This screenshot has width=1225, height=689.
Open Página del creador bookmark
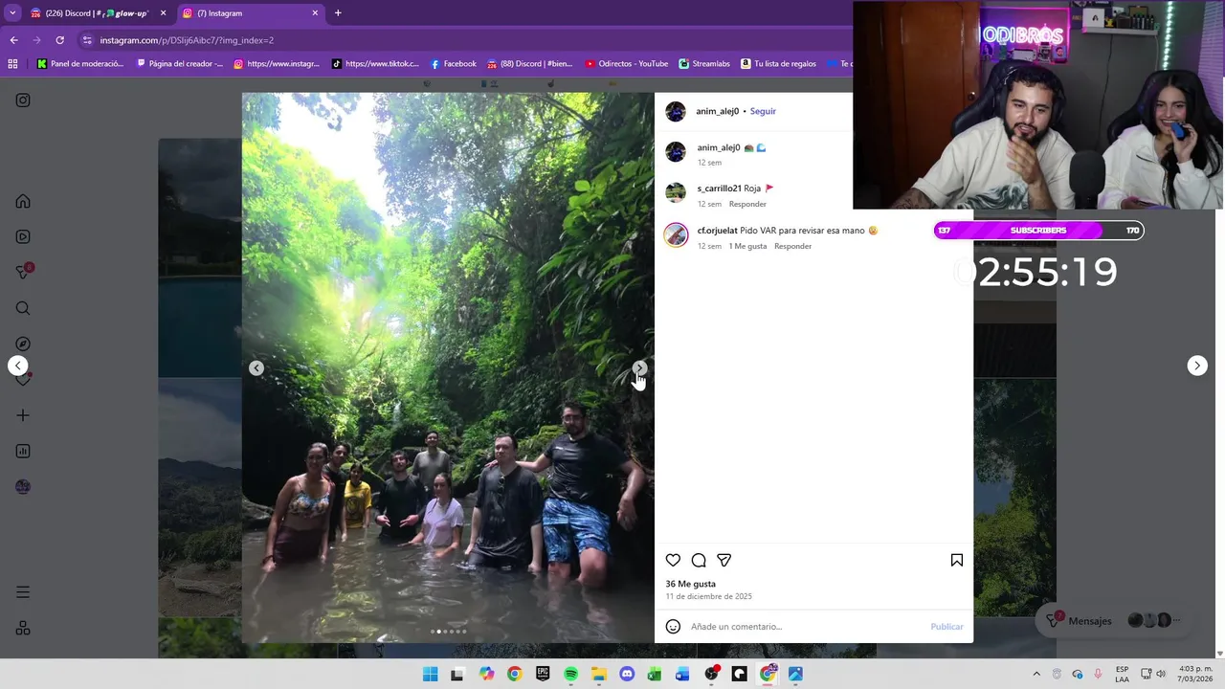[x=180, y=64]
